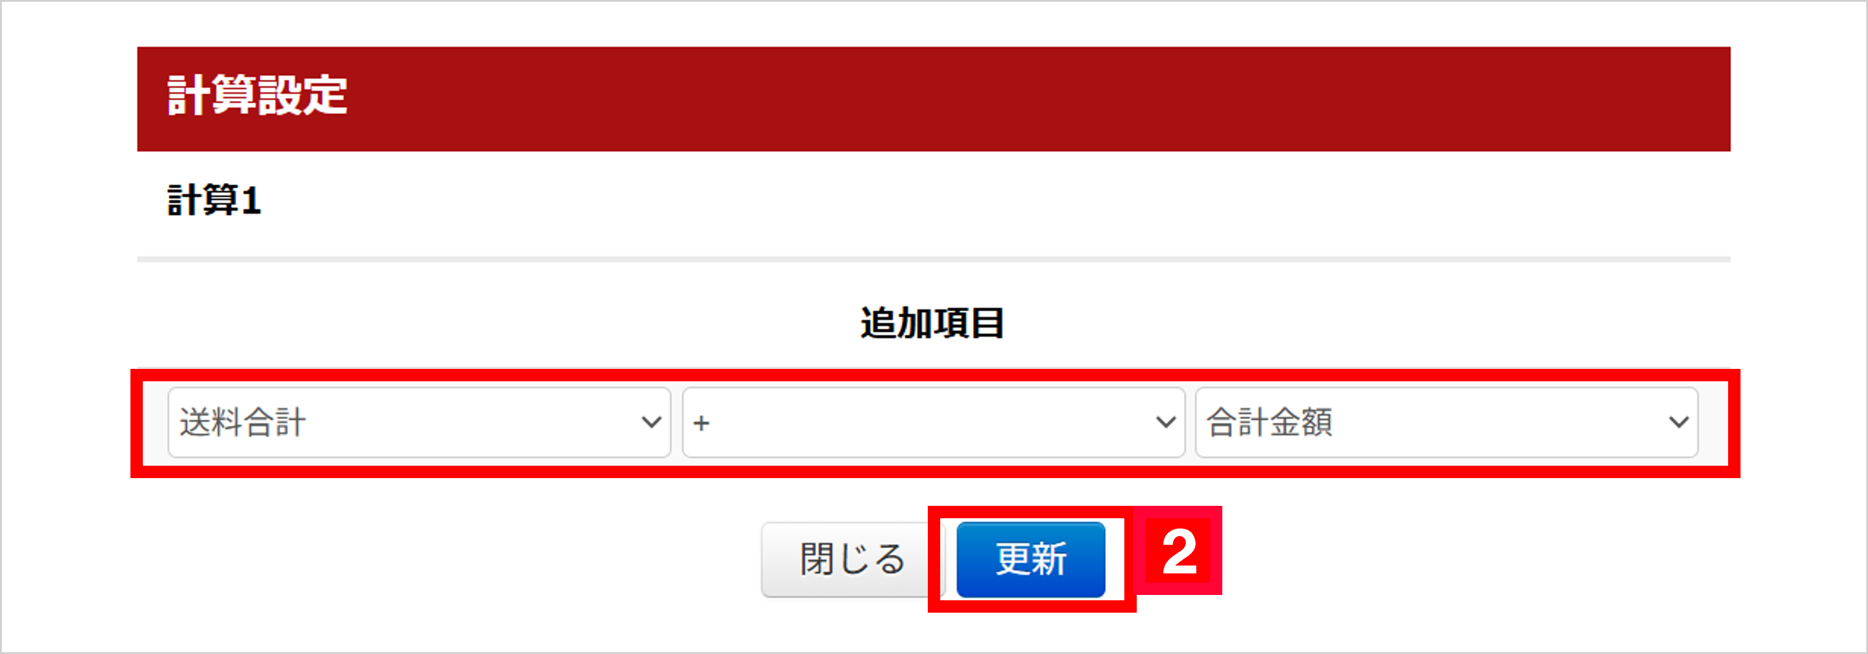Click the 送料合計 text in first select
Image resolution: width=1868 pixels, height=654 pixels.
pos(243,422)
